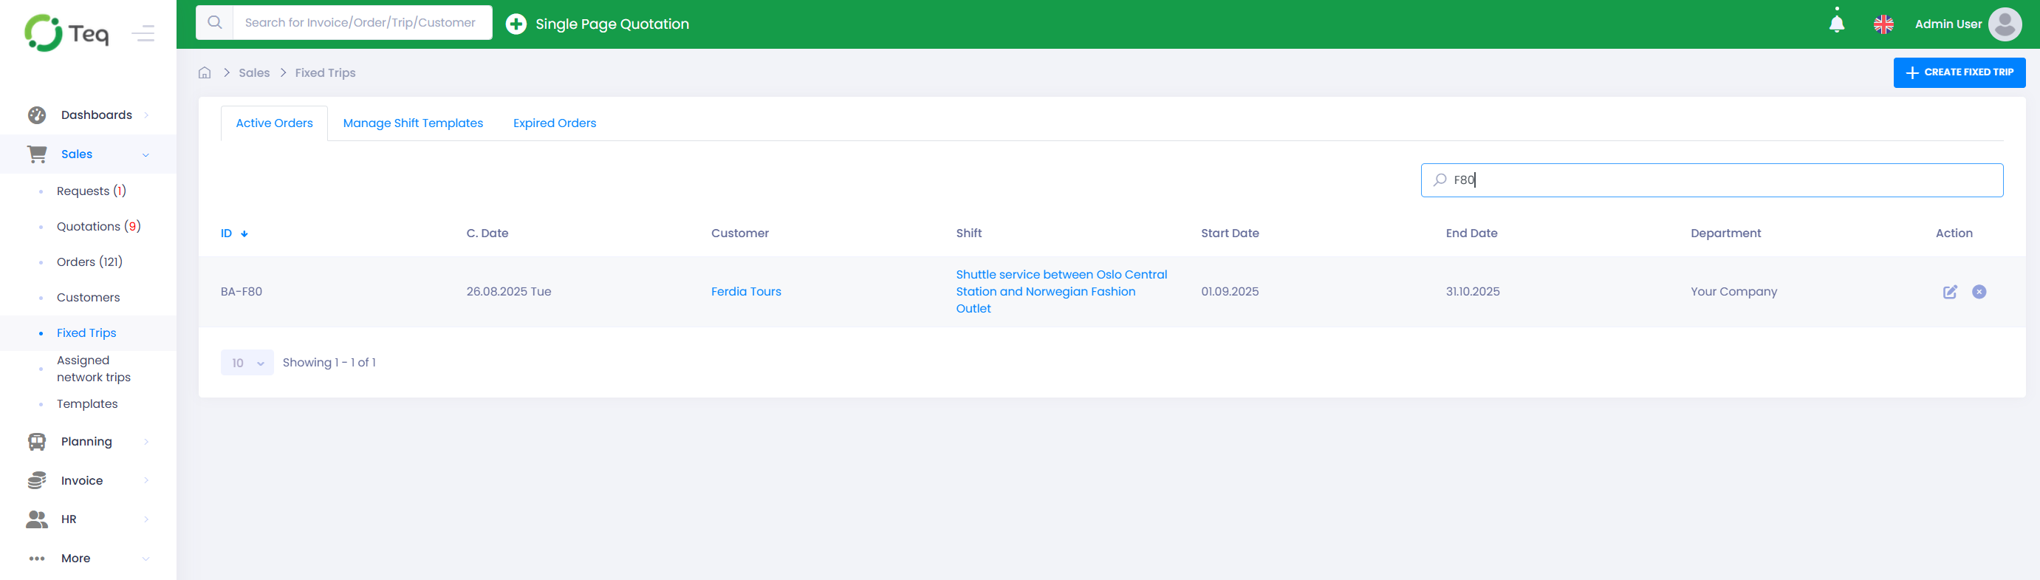Image resolution: width=2040 pixels, height=580 pixels.
Task: Click End Date column header
Action: point(1471,233)
